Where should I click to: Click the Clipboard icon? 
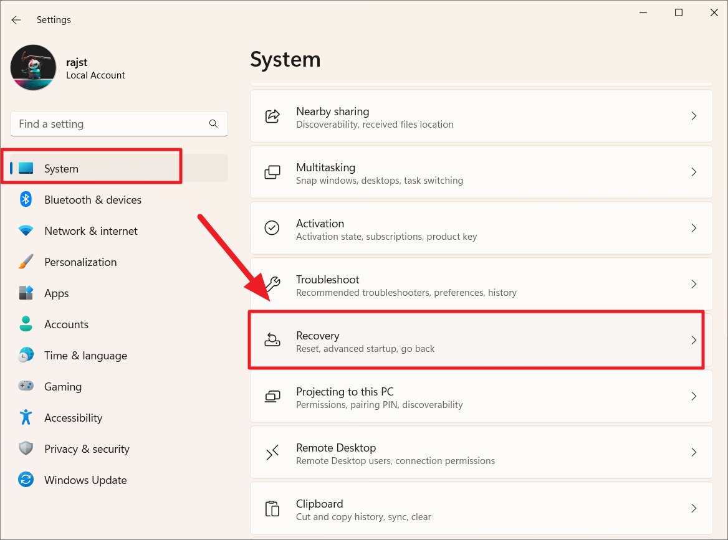click(x=272, y=508)
